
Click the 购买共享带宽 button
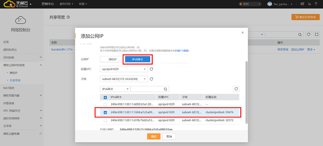tap(305, 17)
